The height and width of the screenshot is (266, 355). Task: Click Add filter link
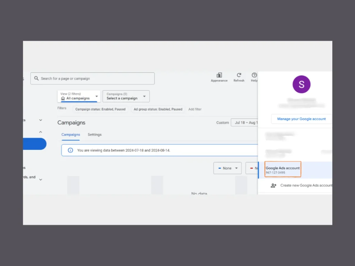tap(195, 109)
